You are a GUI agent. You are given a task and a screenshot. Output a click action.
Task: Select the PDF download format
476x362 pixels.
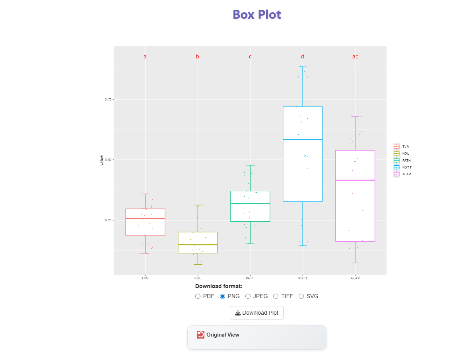click(x=198, y=296)
